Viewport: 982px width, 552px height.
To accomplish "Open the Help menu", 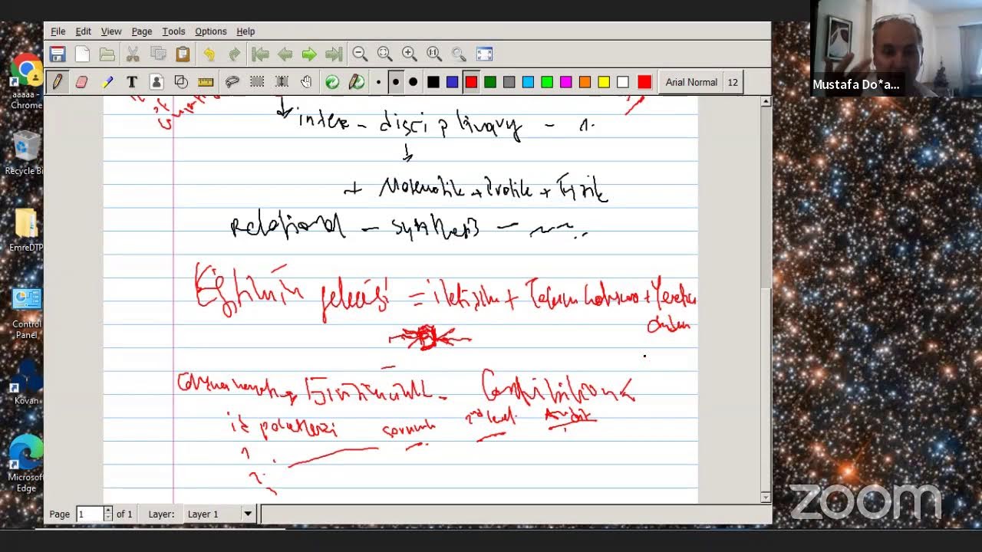I will 245,31.
